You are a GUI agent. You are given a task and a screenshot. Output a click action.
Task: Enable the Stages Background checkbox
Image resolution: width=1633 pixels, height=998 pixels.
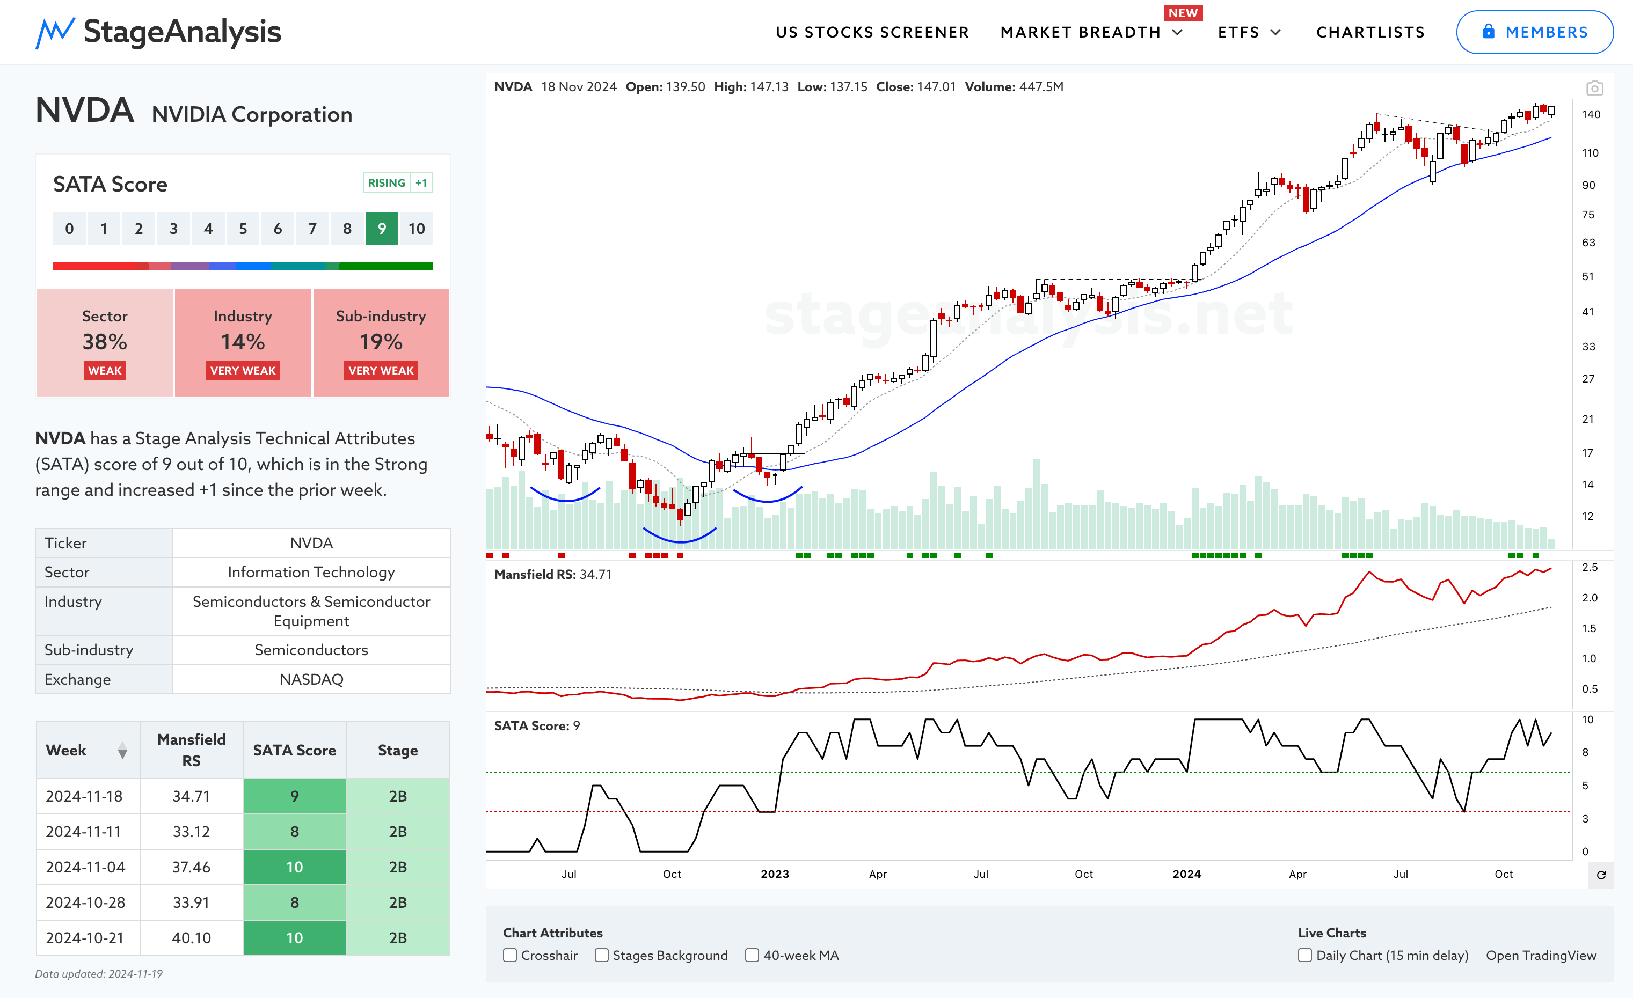click(601, 955)
